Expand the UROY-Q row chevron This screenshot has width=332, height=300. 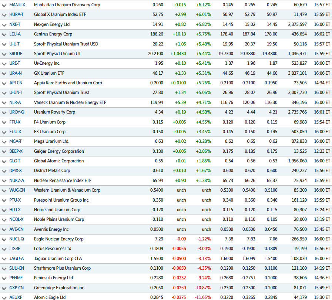[x=4, y=112]
